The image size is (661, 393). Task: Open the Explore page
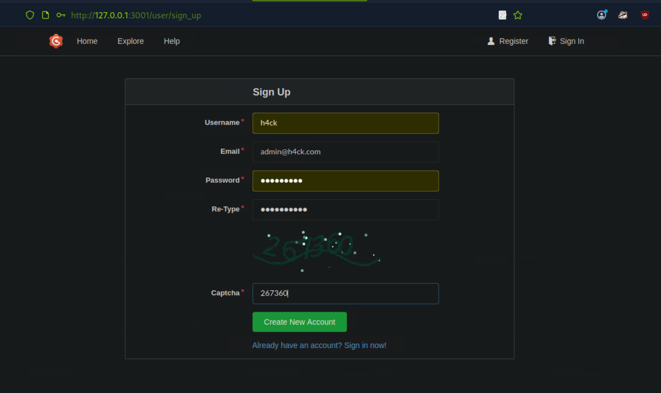point(130,41)
